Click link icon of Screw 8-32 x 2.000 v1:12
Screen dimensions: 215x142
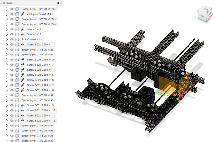coord(22,120)
